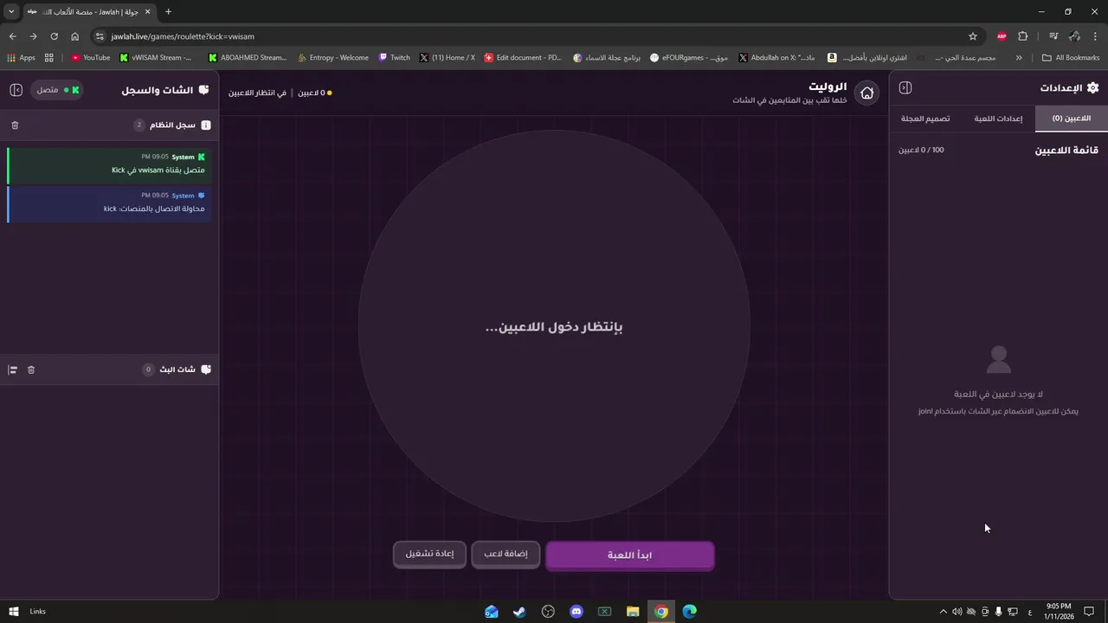
Task: Open the Entropy - Welcome bookmark
Action: coord(332,58)
